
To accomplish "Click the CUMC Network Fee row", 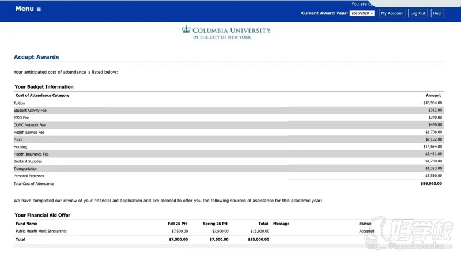I will [x=29, y=124].
